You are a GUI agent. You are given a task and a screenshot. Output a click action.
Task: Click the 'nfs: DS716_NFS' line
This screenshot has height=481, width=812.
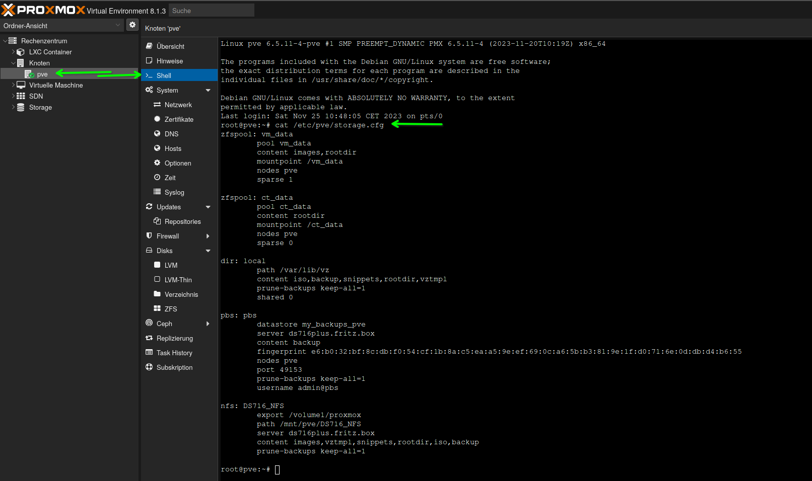(252, 406)
